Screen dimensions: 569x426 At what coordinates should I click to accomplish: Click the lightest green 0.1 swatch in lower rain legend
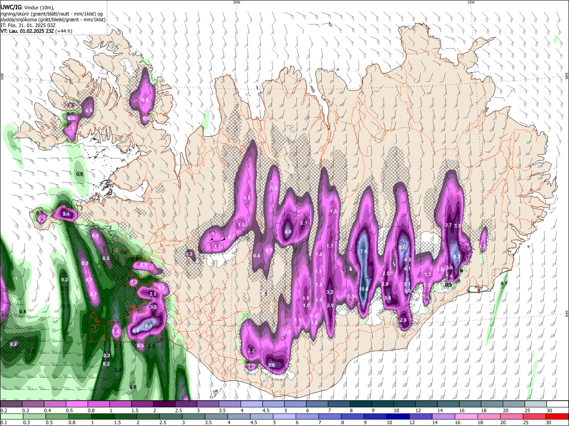pyautogui.click(x=12, y=416)
